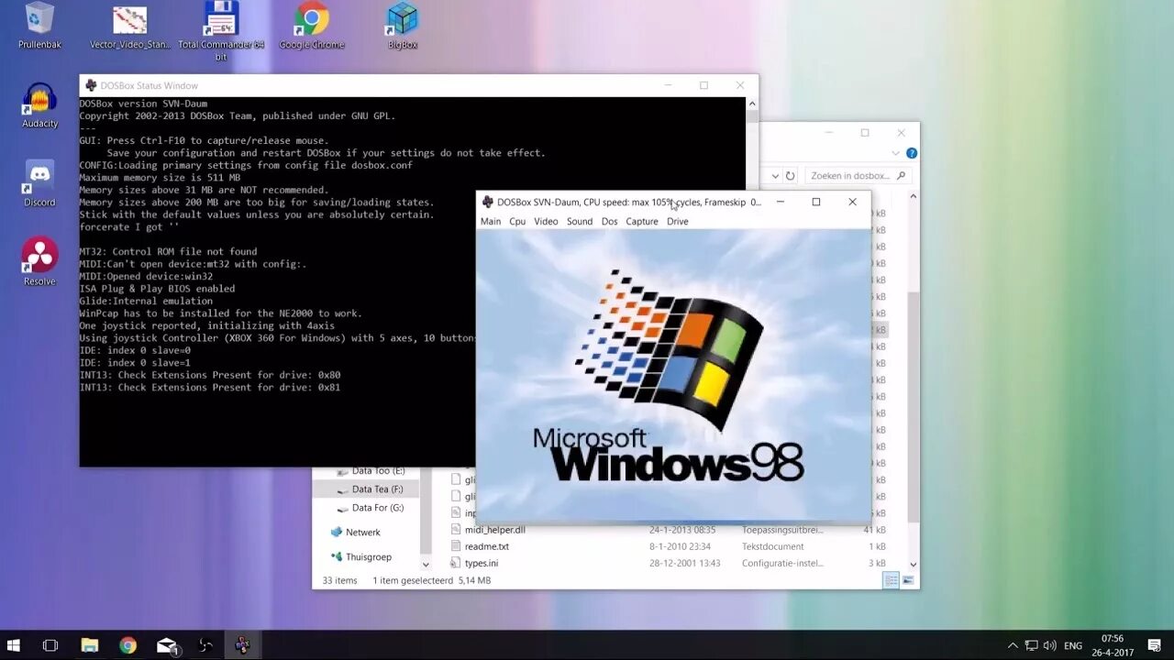Click the readme.txt date 8-1-2010 23:34
The height and width of the screenshot is (660, 1174).
(x=680, y=546)
